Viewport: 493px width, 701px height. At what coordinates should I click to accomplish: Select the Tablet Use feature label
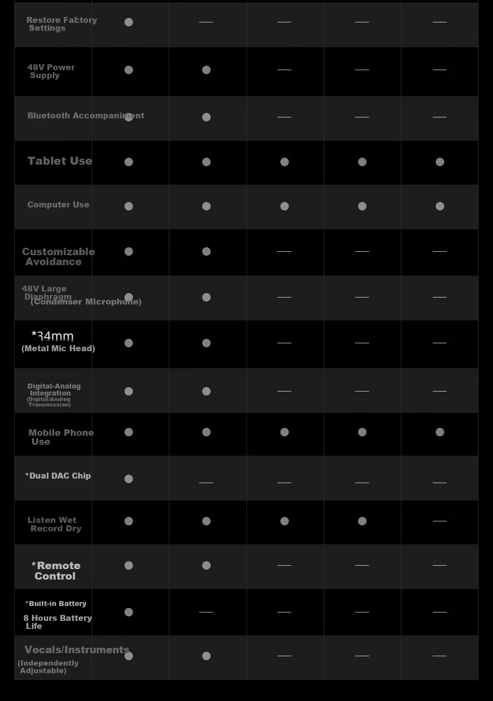coord(60,161)
